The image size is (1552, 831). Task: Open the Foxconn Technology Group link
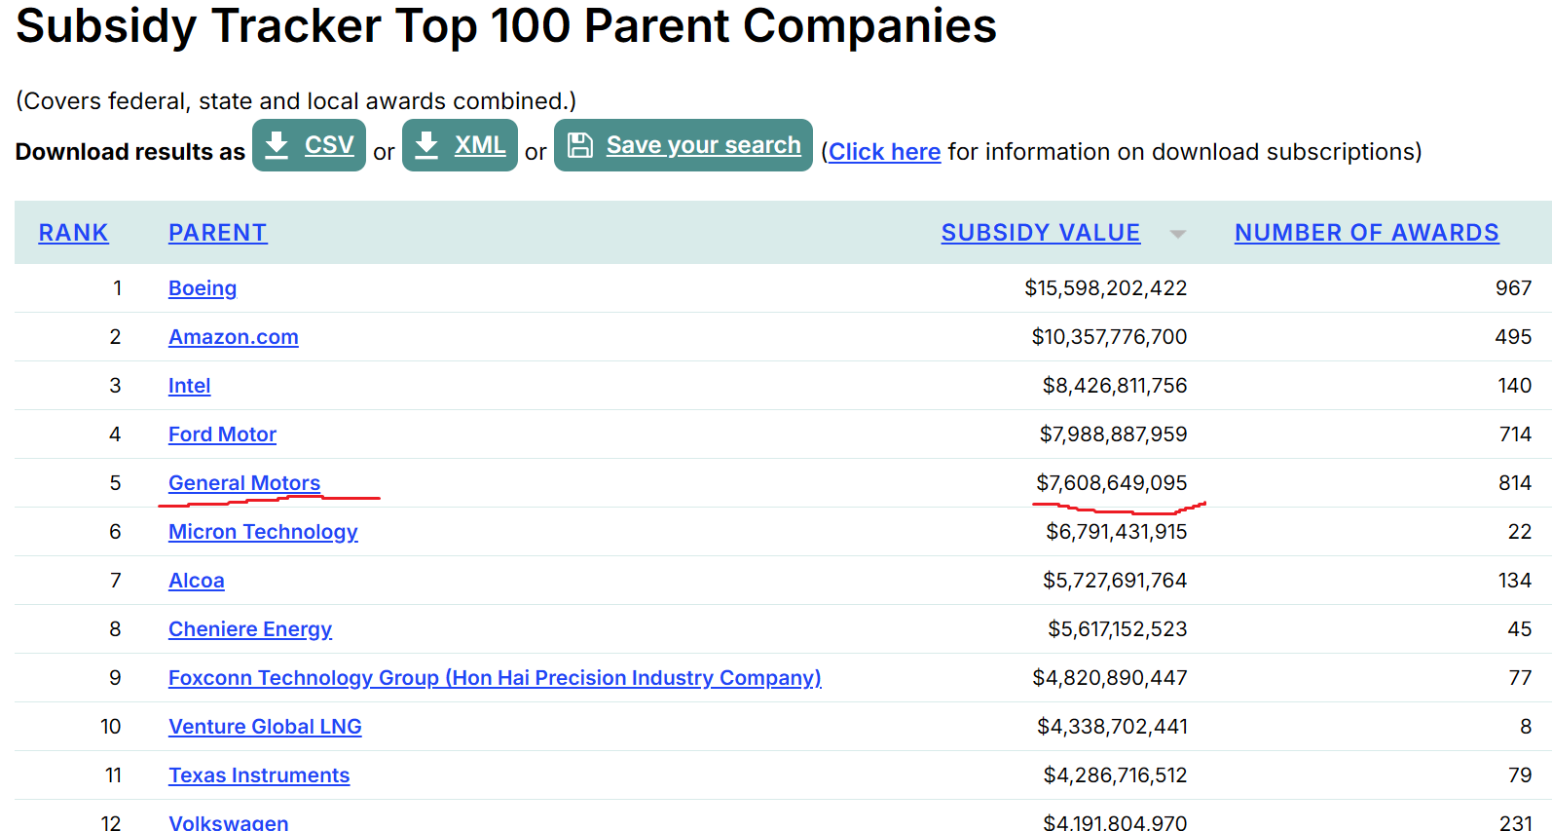495,678
